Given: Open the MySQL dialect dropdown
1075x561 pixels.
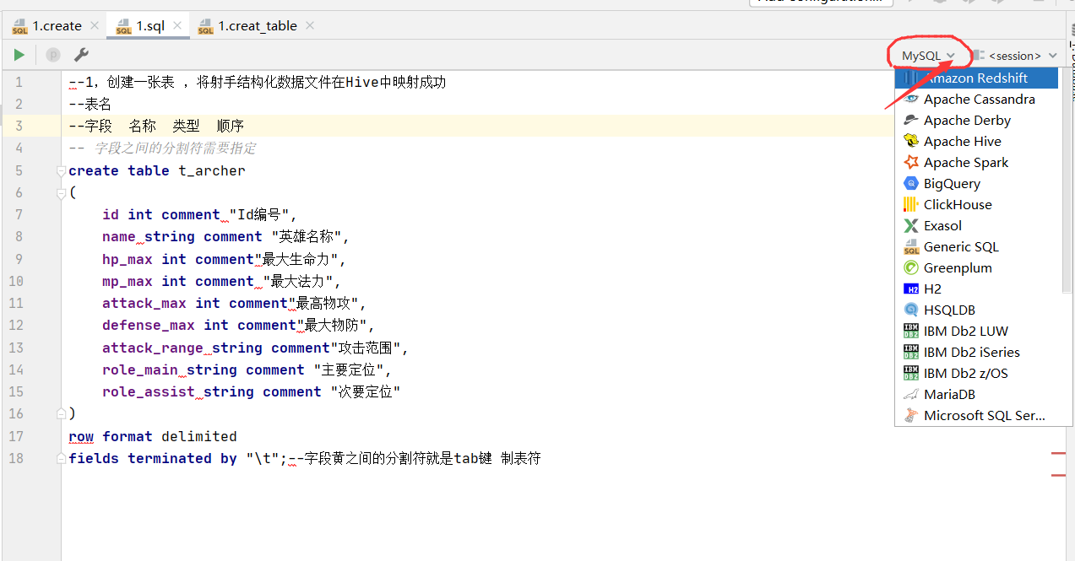Looking at the screenshot, I should (x=928, y=56).
